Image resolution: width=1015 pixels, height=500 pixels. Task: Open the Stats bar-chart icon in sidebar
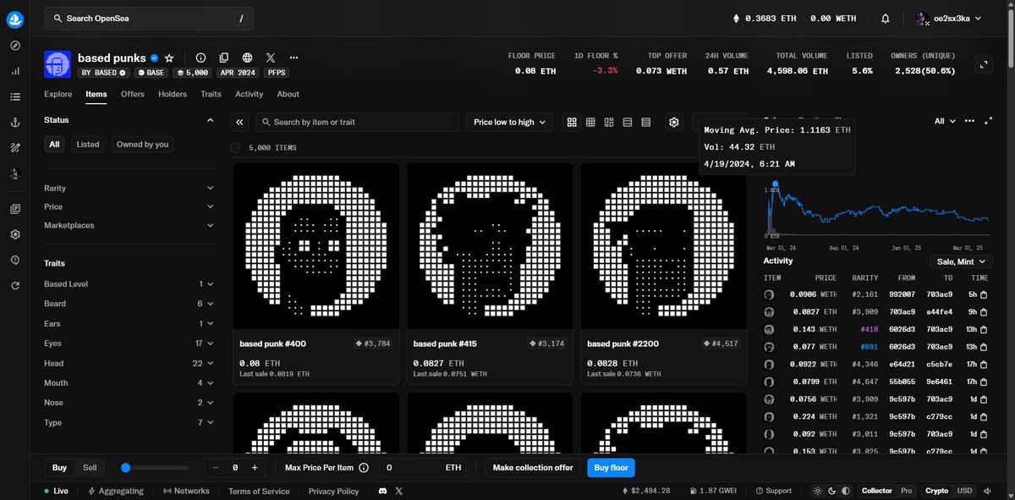(15, 71)
